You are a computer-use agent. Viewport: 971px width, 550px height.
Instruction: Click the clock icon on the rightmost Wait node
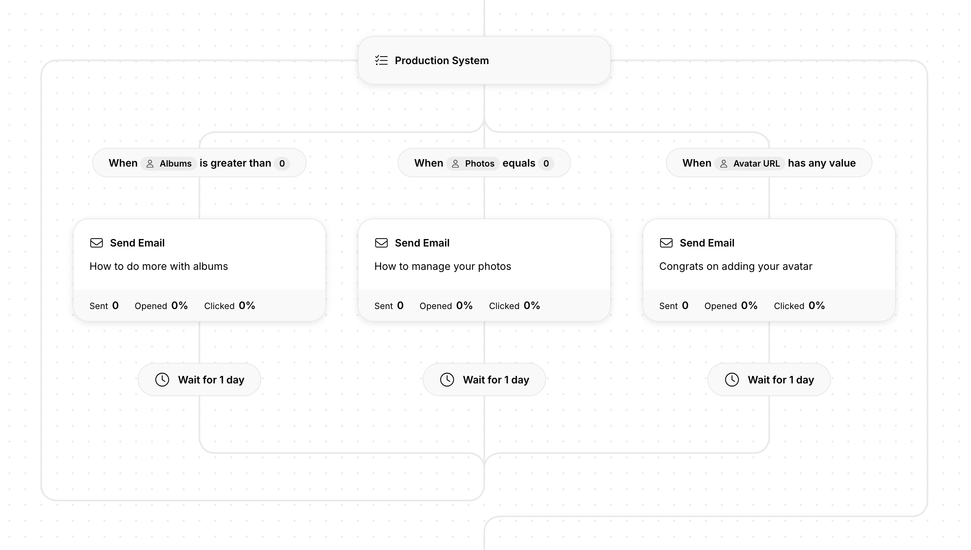732,379
